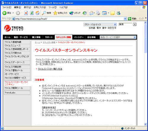The height and width of the screenshot is (131, 148).
Task: Select the セキュリティ情報 navigation tab
Action: (63, 37)
